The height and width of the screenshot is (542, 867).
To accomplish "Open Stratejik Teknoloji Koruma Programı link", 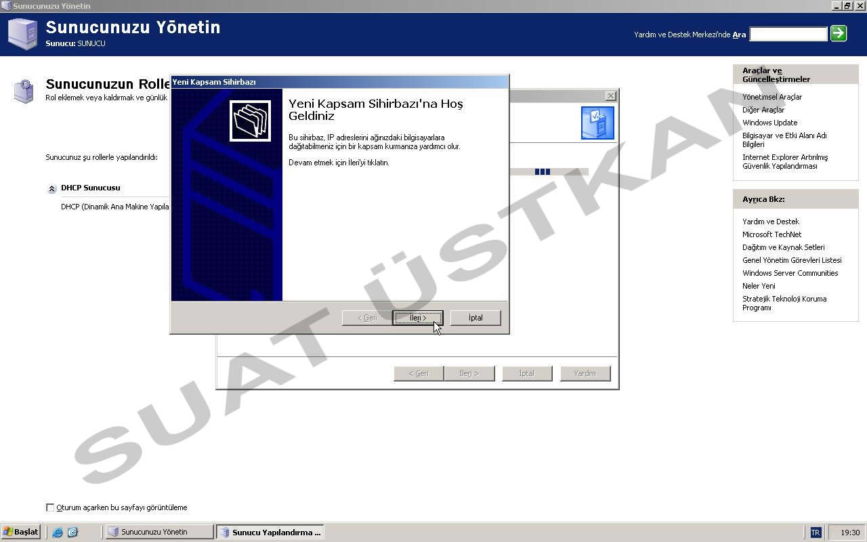I will (x=784, y=303).
